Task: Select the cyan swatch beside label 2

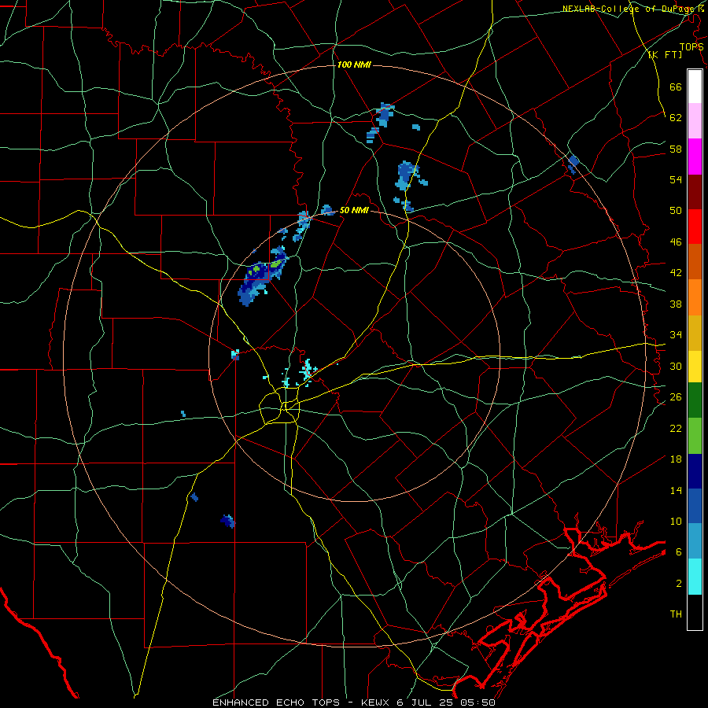Action: pos(695,577)
